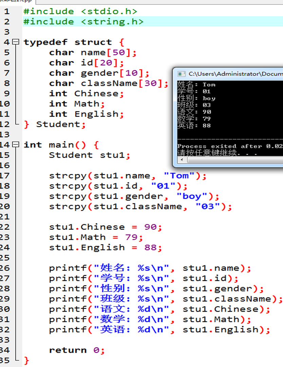Image resolution: width=283 pixels, height=367 pixels.
Task: Click the console output 班级: 03
Action: point(194,105)
